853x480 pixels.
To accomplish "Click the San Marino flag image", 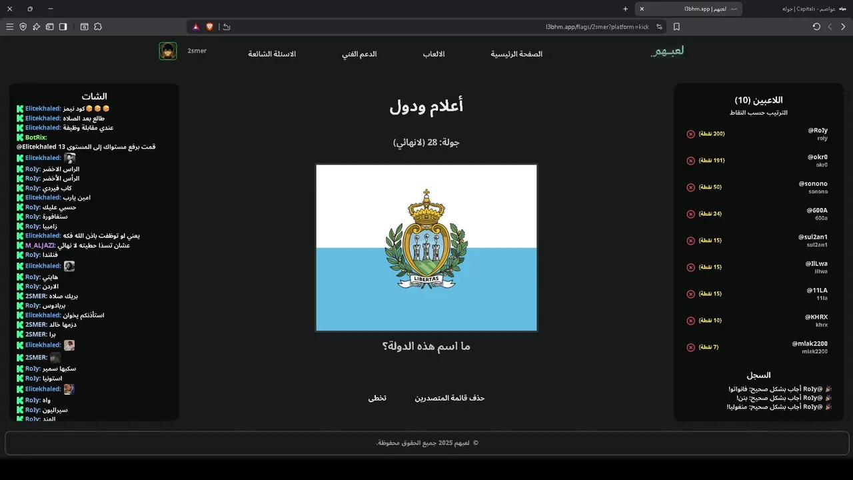I will [x=426, y=248].
